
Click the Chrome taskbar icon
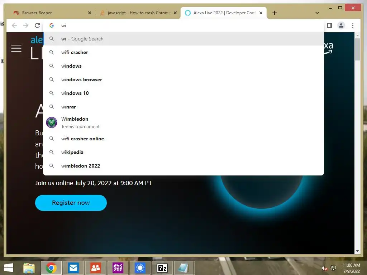[51, 268]
